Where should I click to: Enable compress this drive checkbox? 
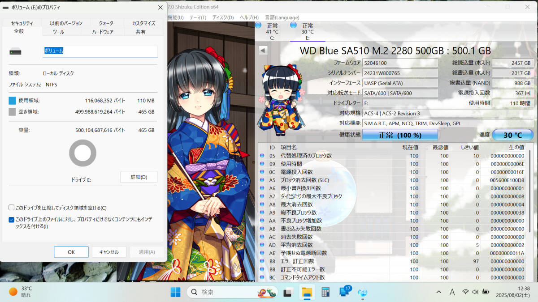pos(11,208)
